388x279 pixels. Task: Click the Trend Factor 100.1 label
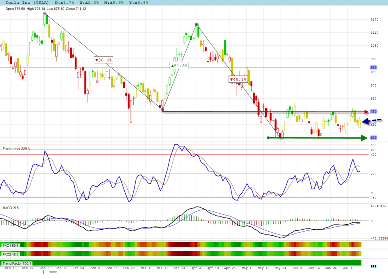17,263
